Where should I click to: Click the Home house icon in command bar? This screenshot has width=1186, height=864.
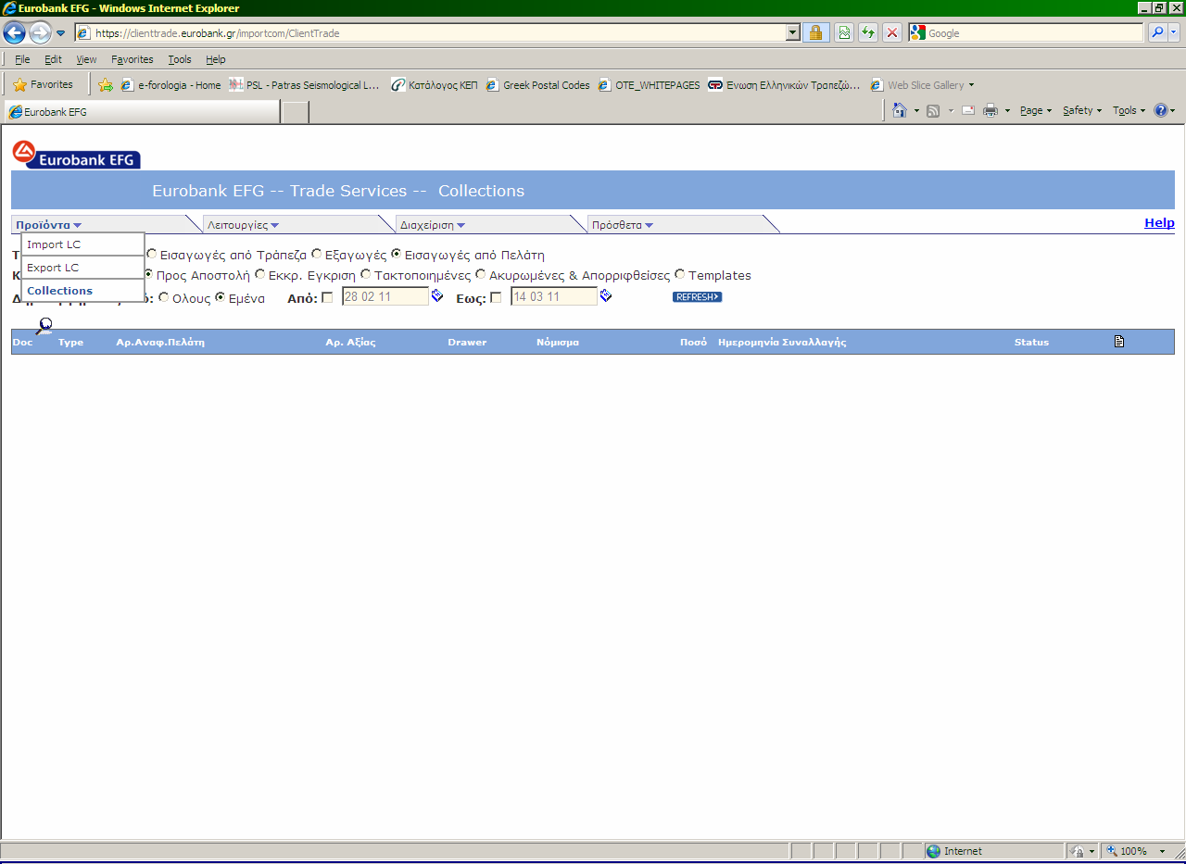[899, 110]
